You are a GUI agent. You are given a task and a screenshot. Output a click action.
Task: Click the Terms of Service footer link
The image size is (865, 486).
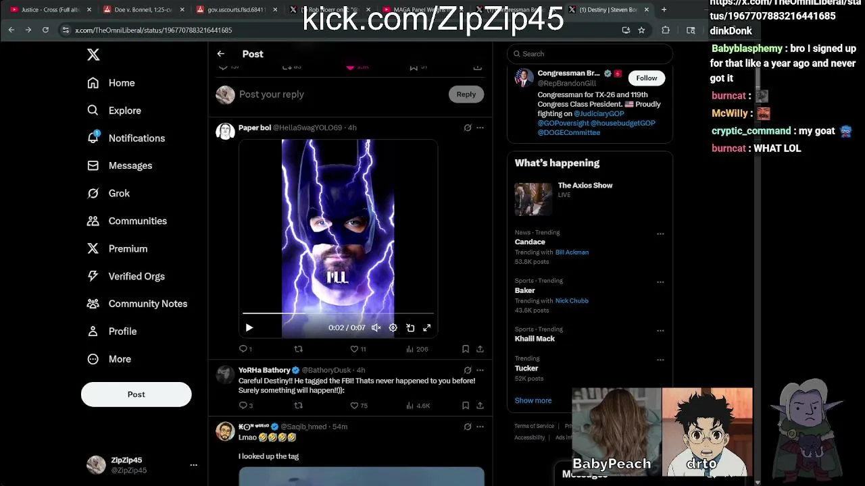coord(534,427)
